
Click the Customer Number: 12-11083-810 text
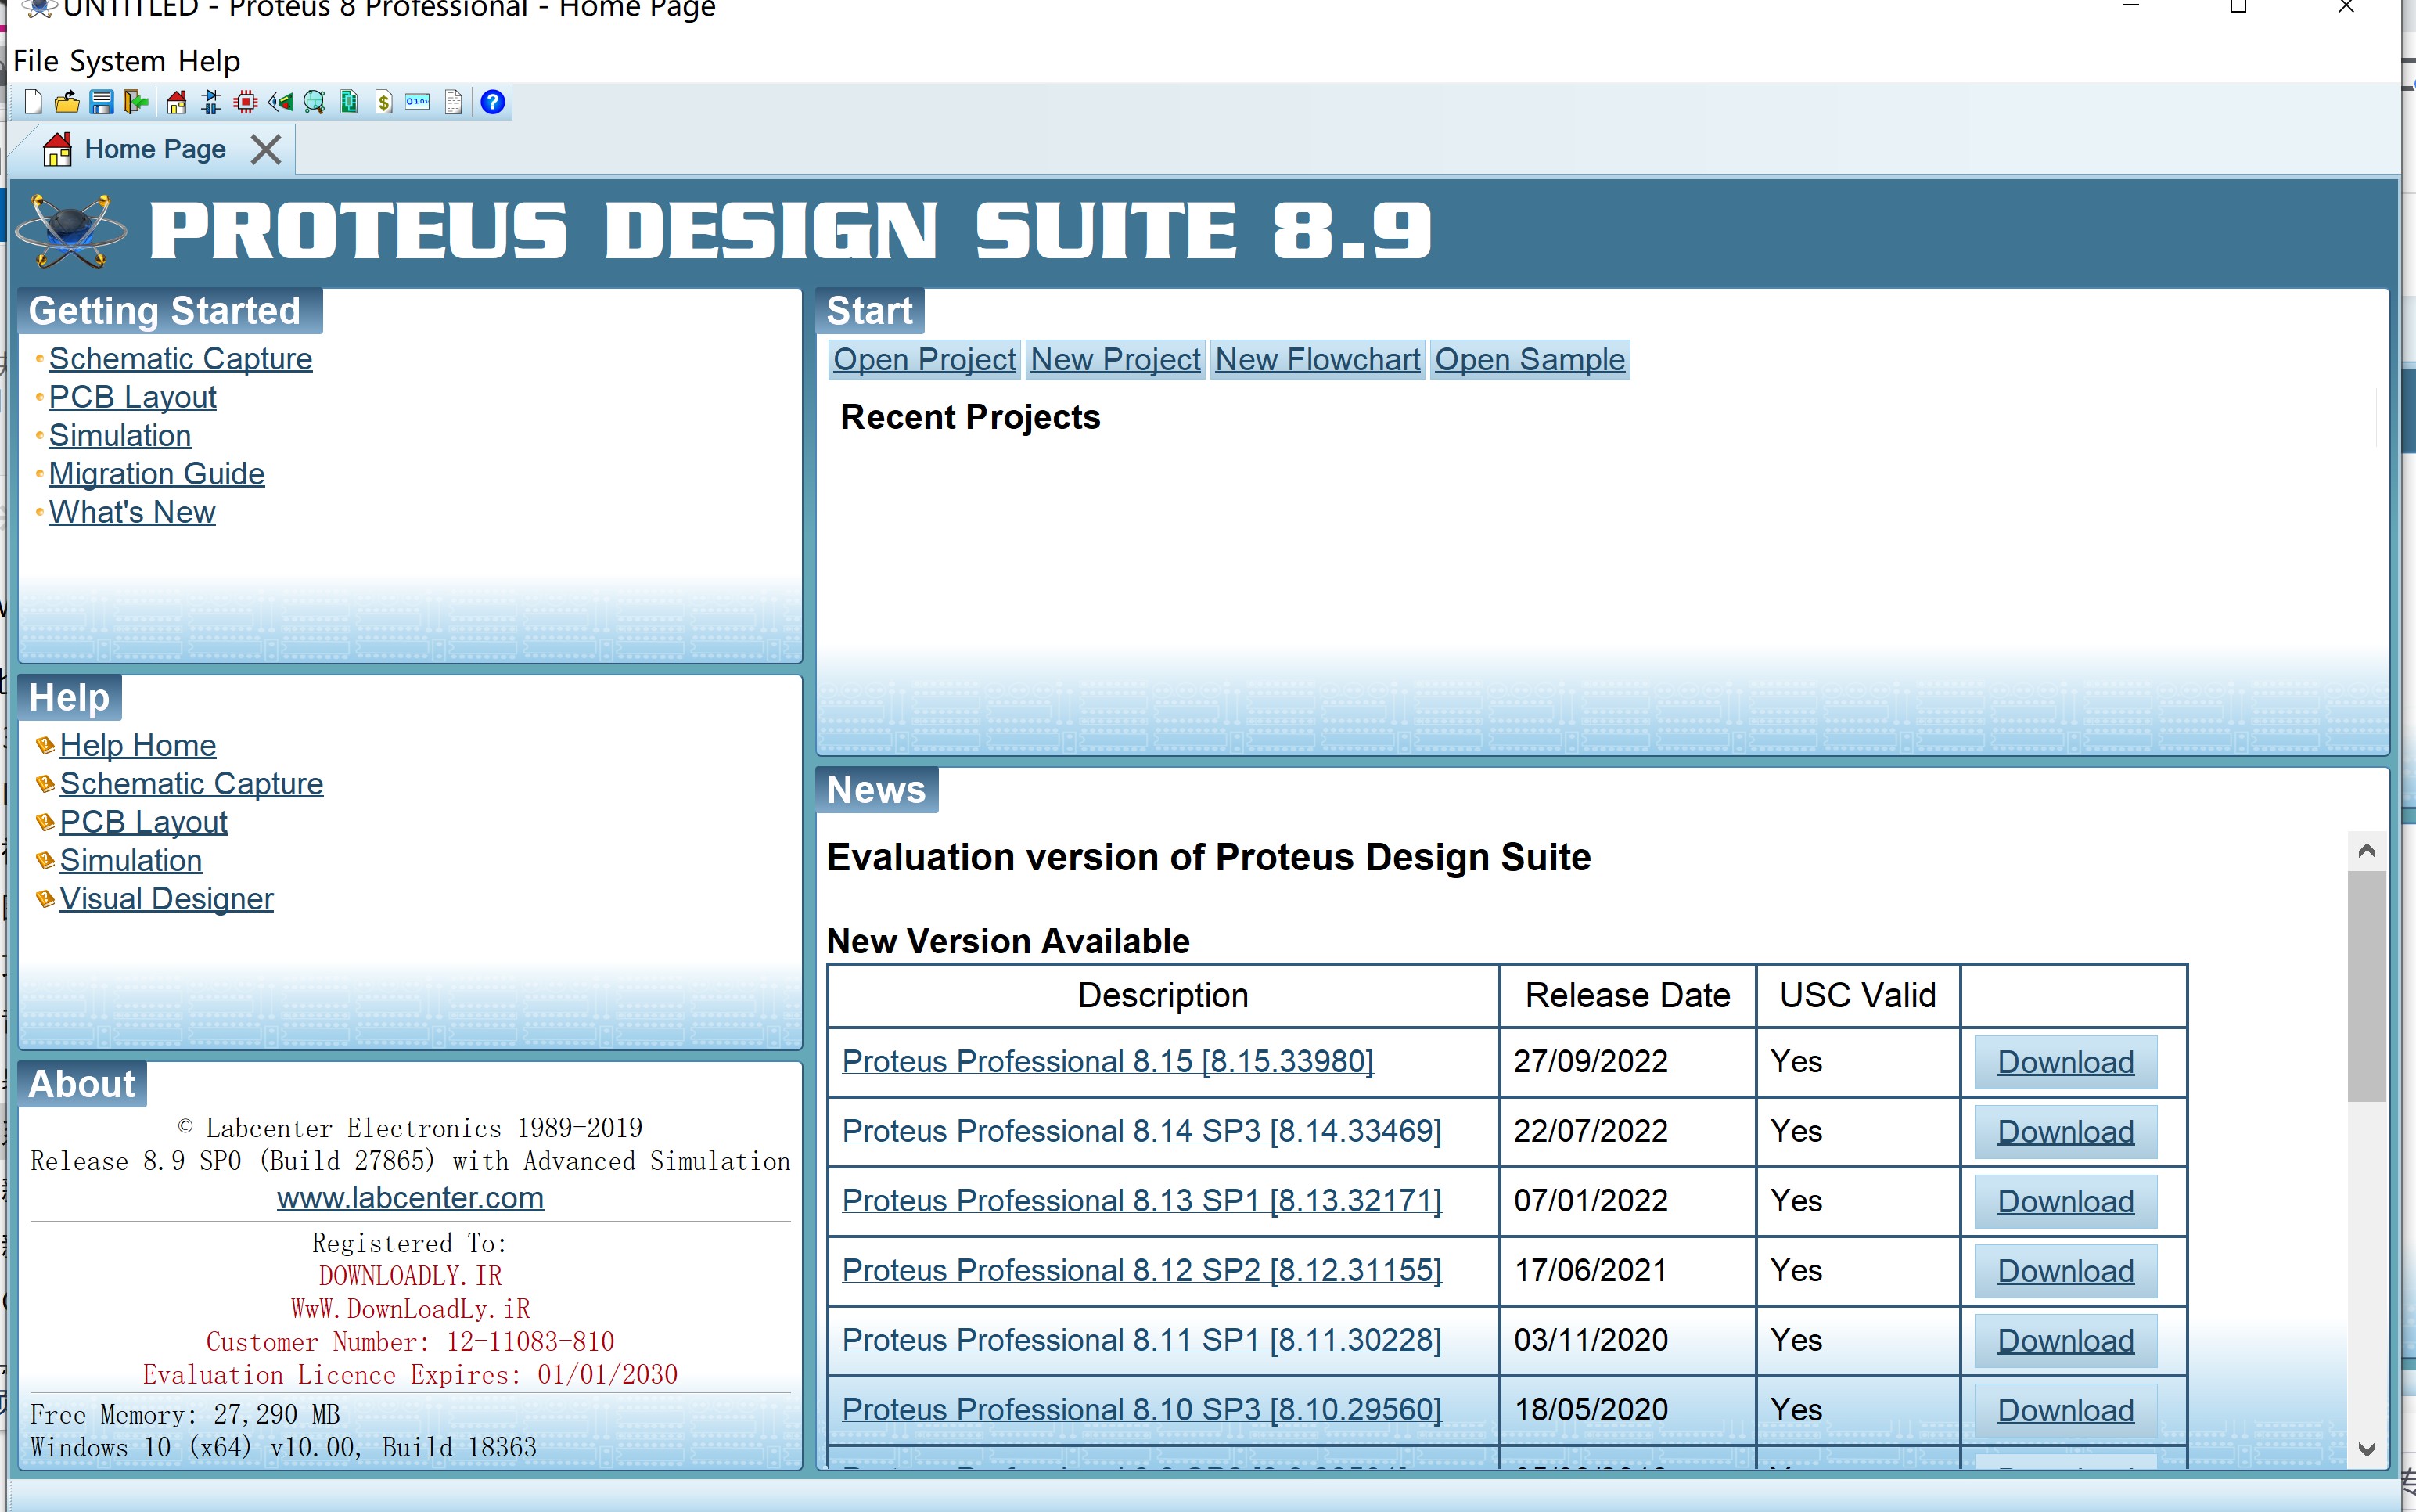pyautogui.click(x=410, y=1341)
